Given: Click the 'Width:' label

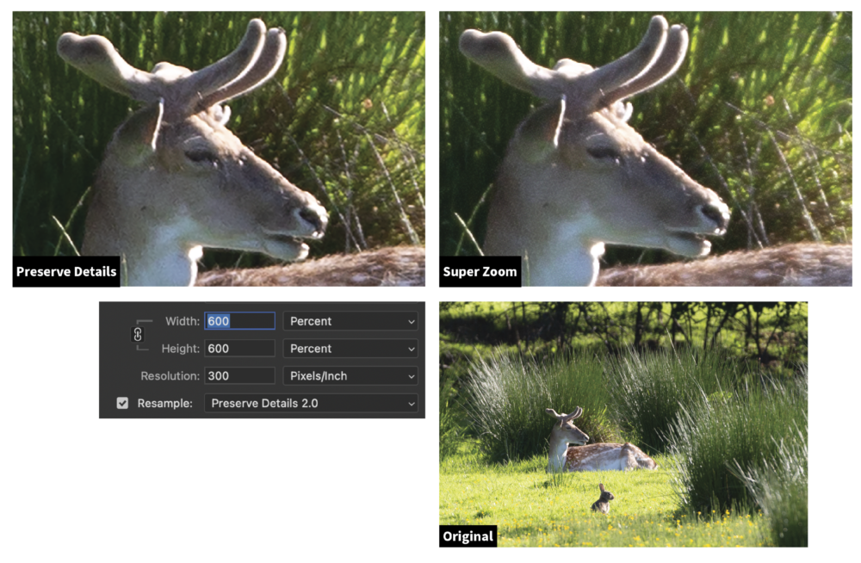Looking at the screenshot, I should (x=183, y=321).
